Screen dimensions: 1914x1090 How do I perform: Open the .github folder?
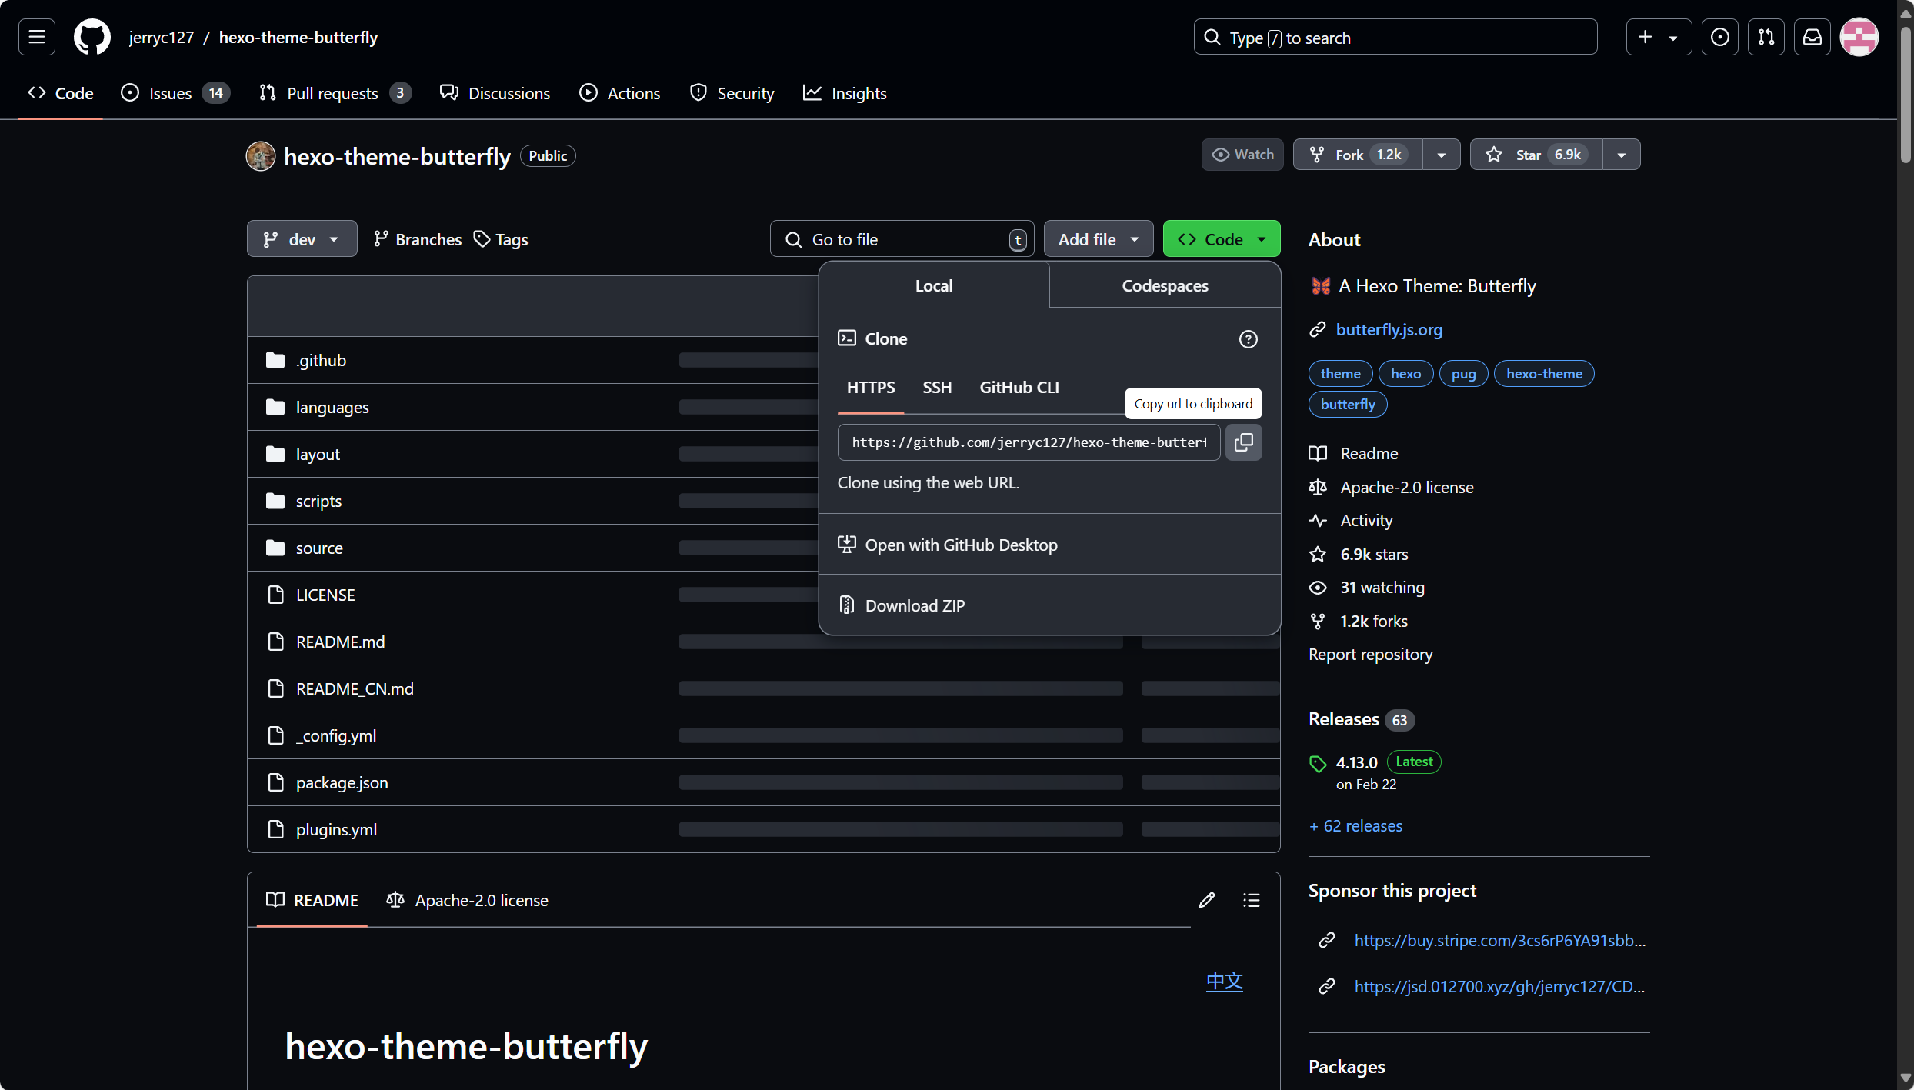(x=321, y=360)
